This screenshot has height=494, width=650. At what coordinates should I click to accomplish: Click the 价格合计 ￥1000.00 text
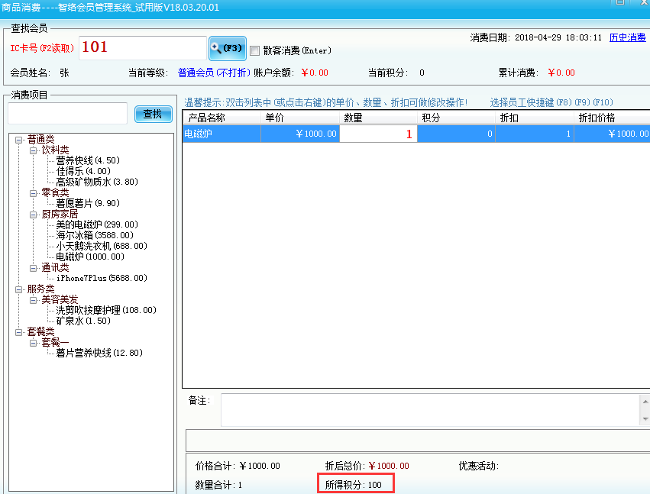[238, 466]
